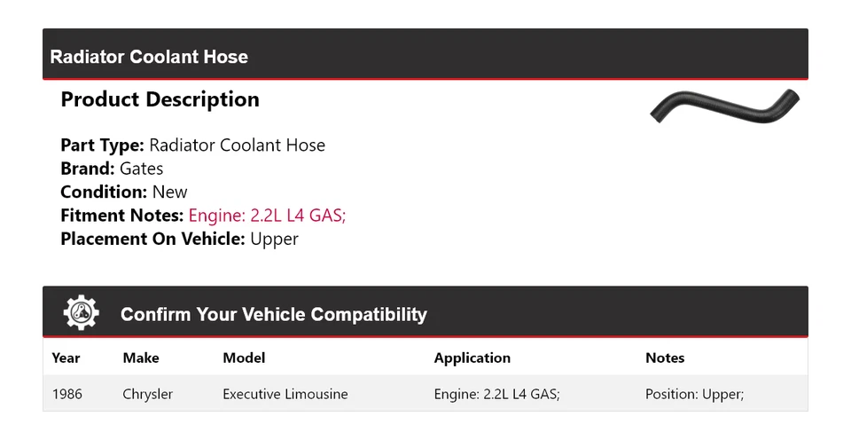Click the 1986 year cell
851x440 pixels.
pos(67,394)
